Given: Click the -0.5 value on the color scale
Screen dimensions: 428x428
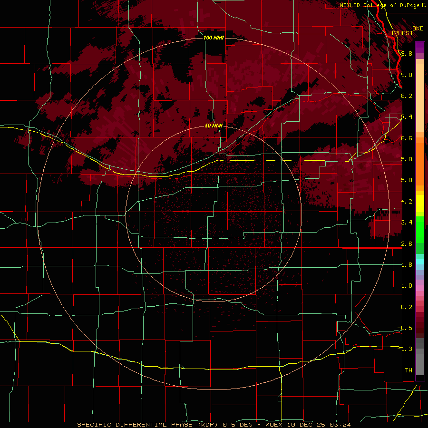Looking at the screenshot, I should click(405, 328).
